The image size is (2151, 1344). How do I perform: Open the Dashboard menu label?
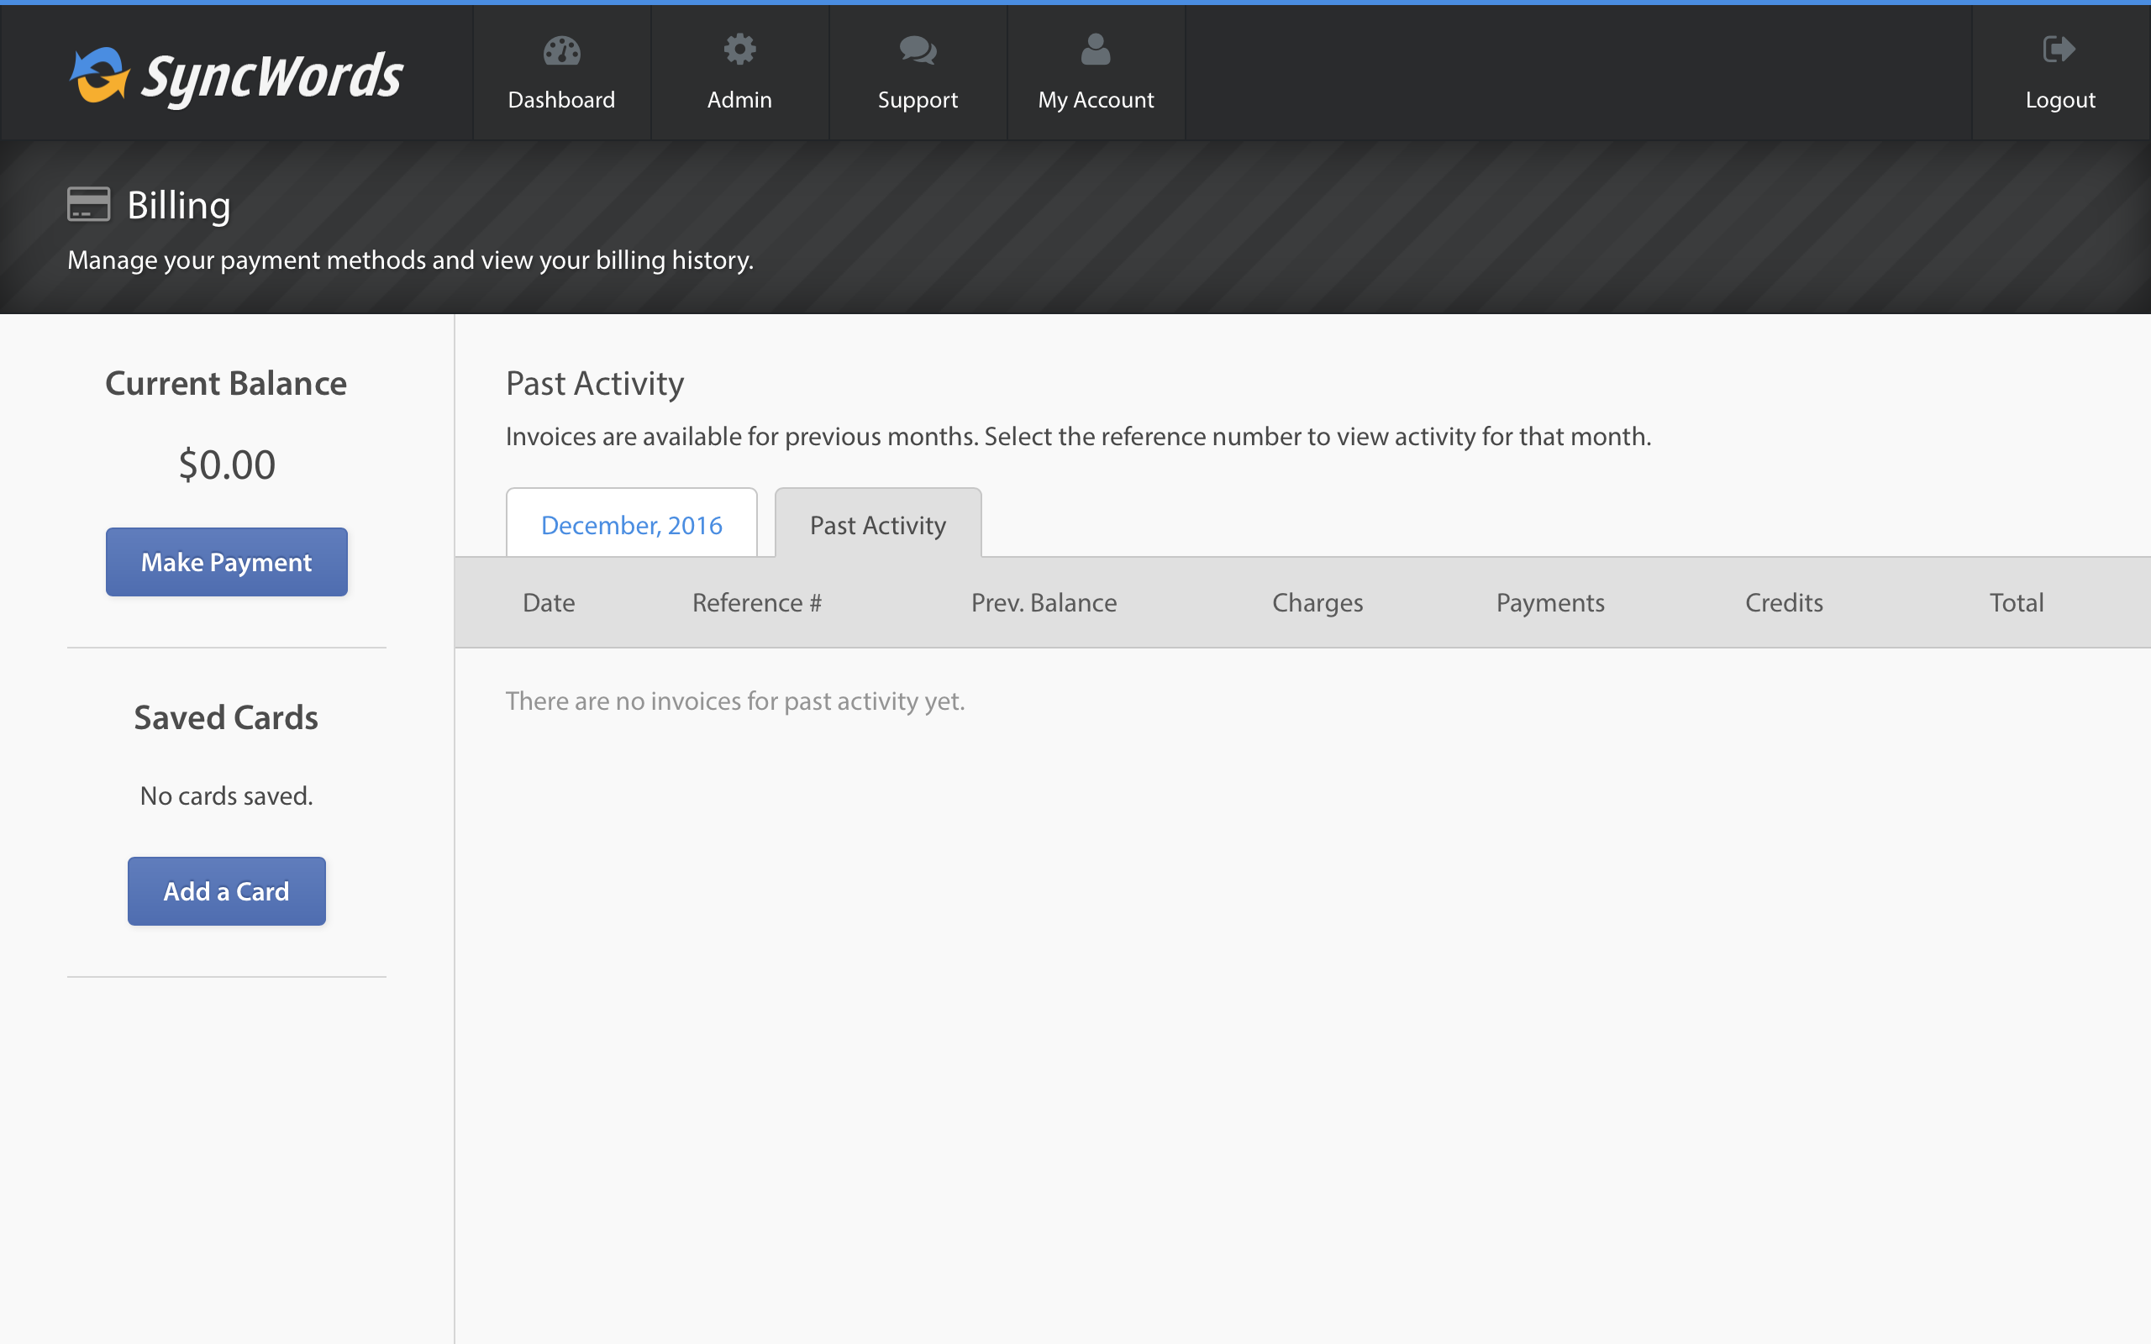tap(562, 100)
